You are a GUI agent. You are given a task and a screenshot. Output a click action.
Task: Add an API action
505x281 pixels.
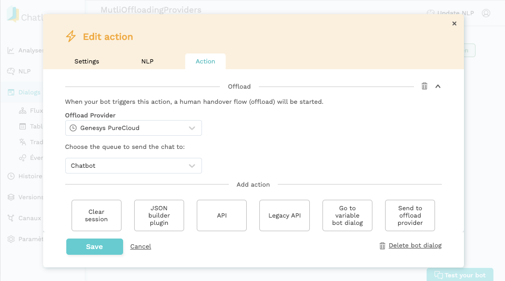tap(221, 215)
